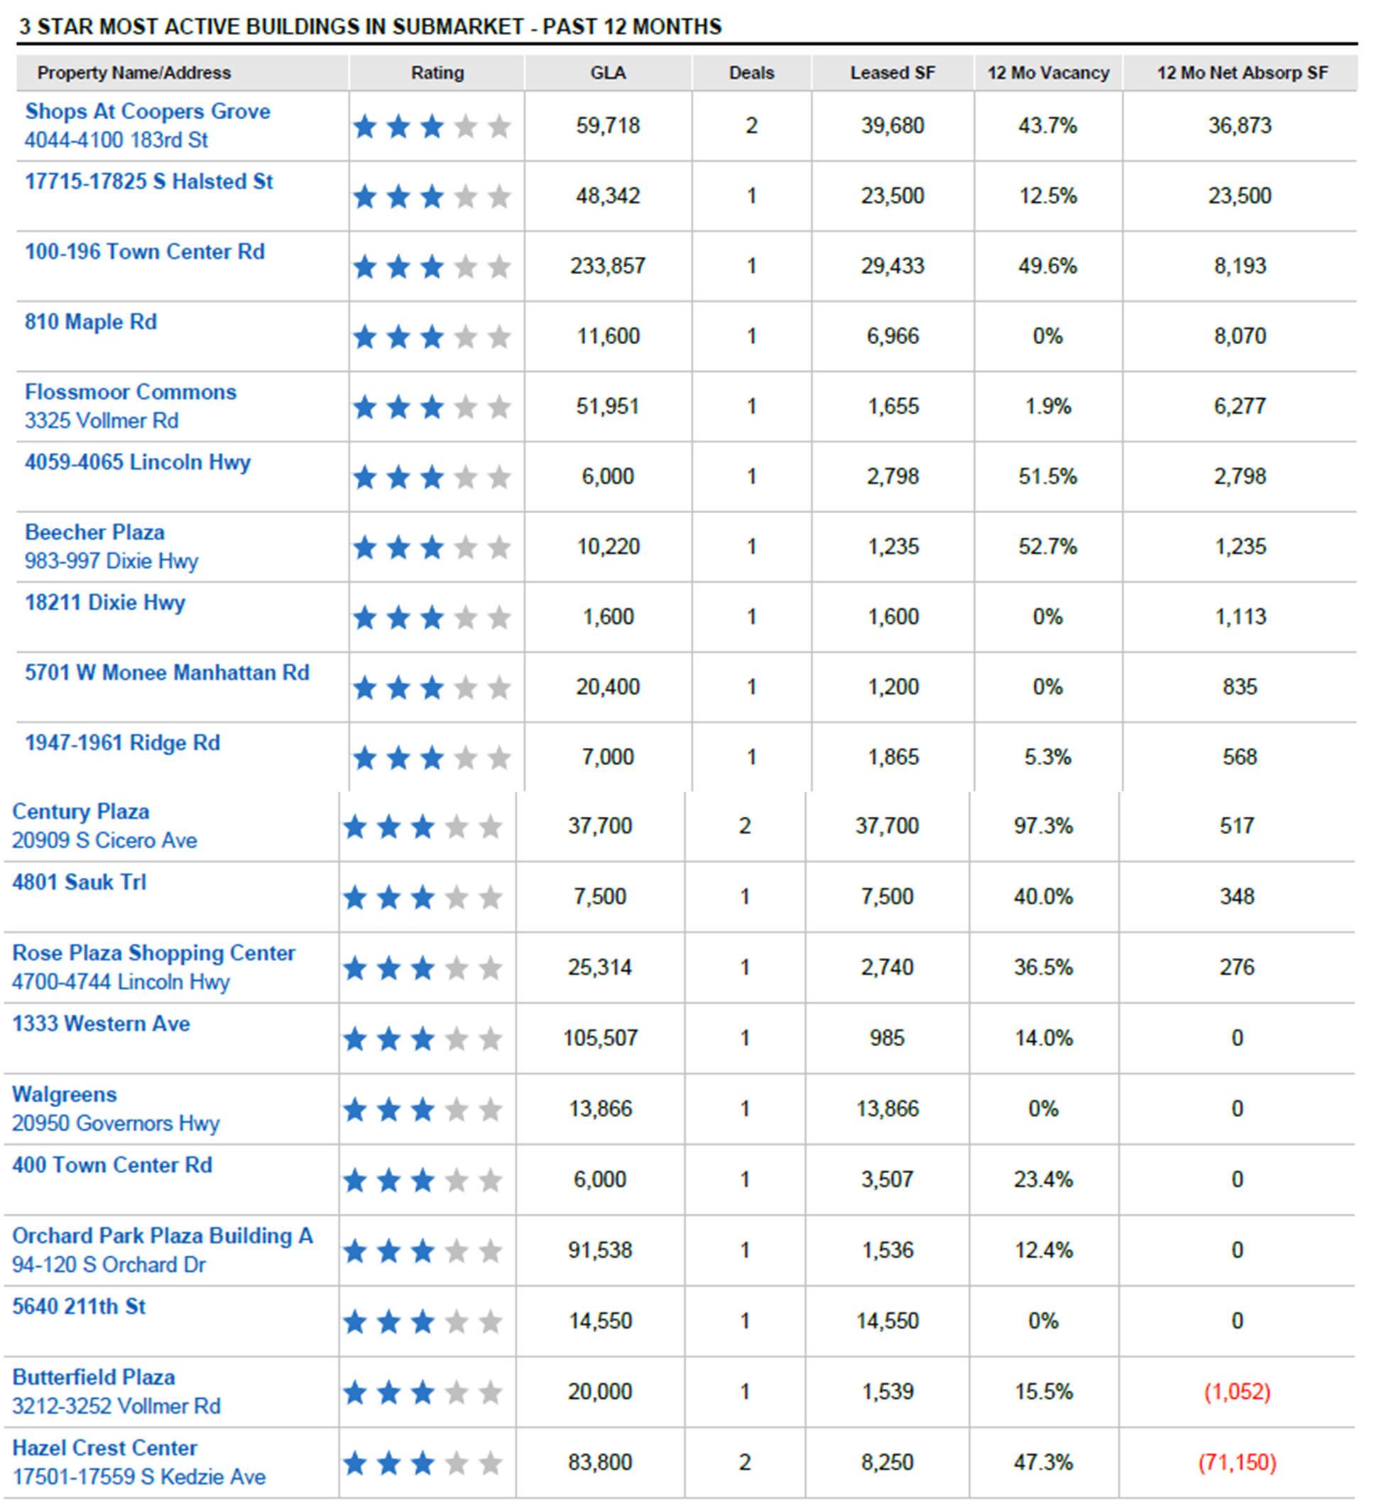Open 100-196 Town Center Rd listing

144,252
